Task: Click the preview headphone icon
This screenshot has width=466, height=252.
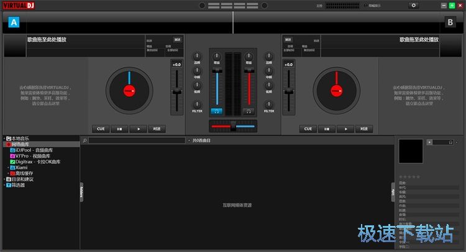Action: [x=450, y=142]
